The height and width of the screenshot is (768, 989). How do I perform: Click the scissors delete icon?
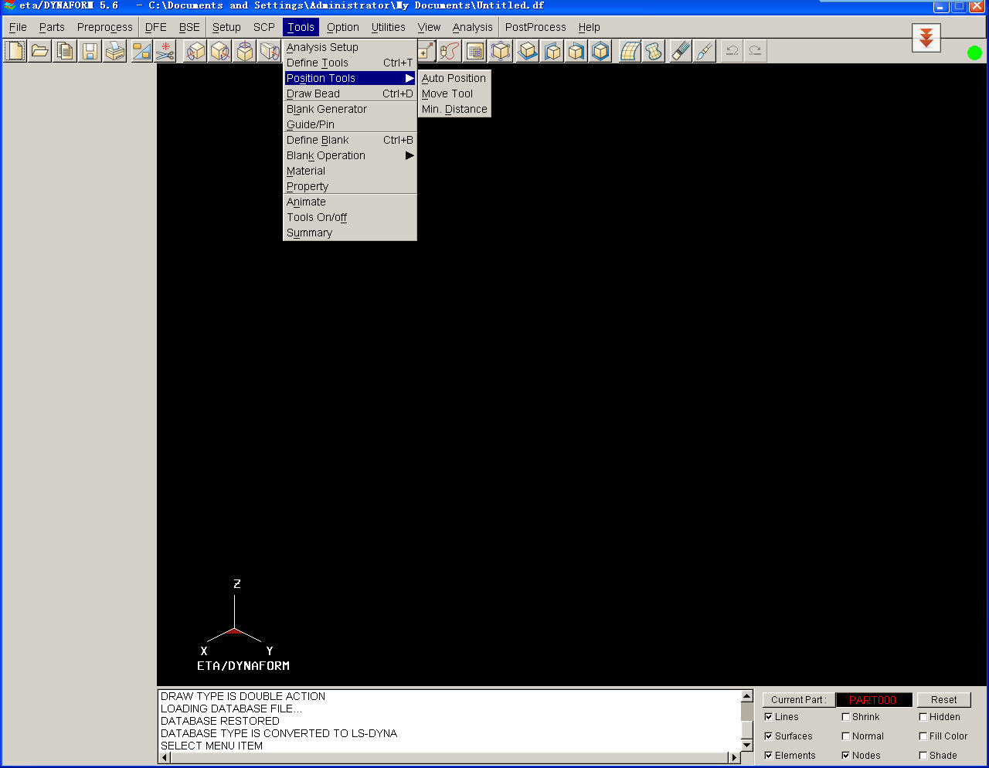pyautogui.click(x=165, y=52)
